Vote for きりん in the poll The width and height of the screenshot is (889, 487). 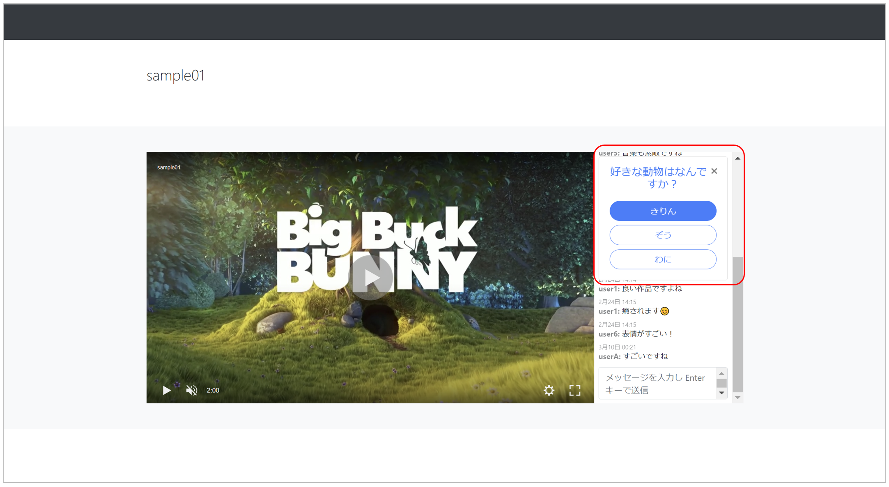coord(663,211)
